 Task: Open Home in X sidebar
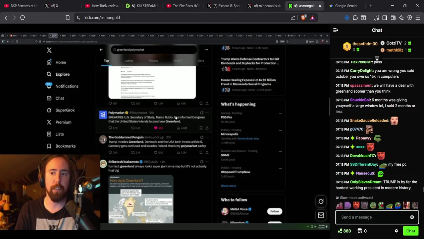[57, 62]
